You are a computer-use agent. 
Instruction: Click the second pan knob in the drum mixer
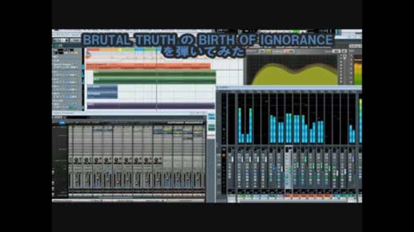(x=87, y=160)
